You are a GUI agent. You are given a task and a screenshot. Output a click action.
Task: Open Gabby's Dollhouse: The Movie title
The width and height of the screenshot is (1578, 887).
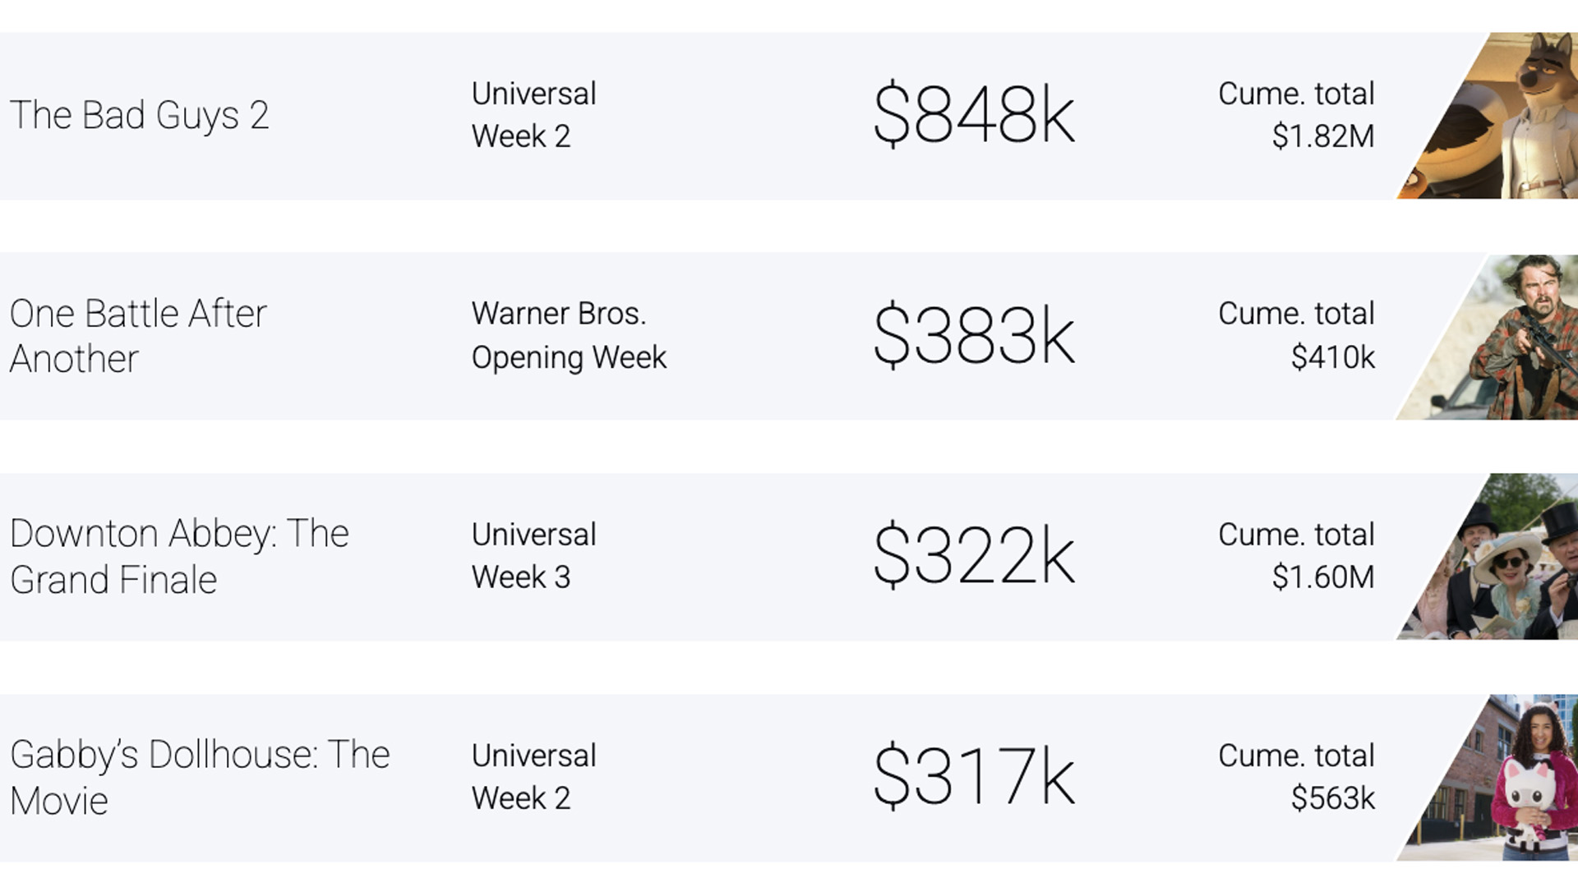pyautogui.click(x=200, y=777)
